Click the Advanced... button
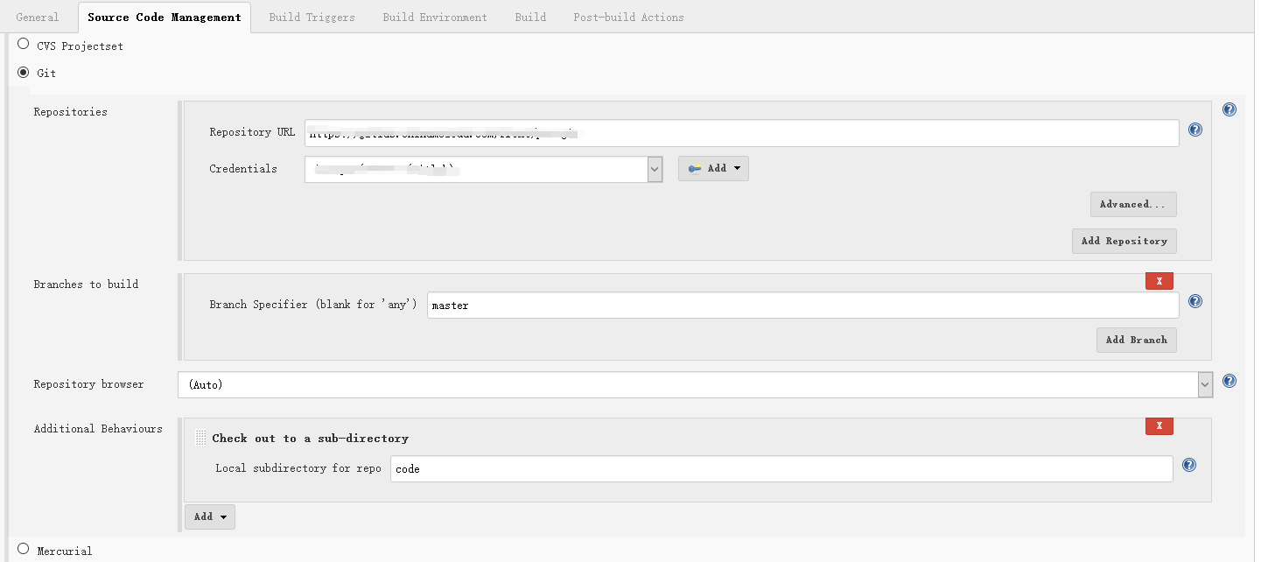Viewport: 1261px width, 562px height. click(x=1132, y=204)
